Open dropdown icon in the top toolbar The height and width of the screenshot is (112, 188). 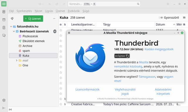41,4
